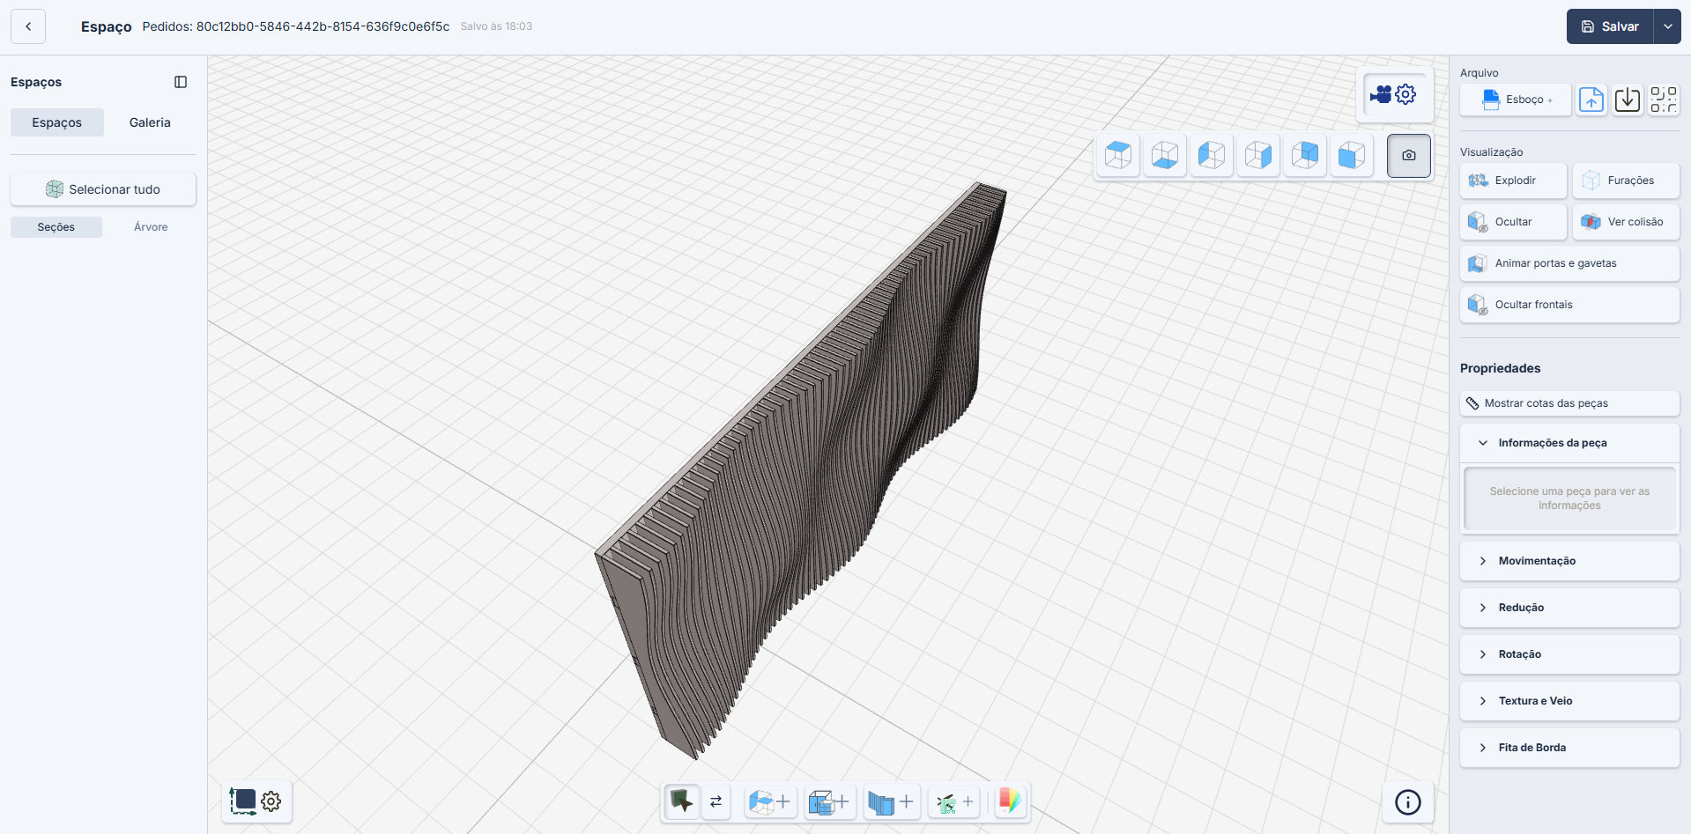
Task: Toggle Ocultar pieces
Action: tap(1513, 222)
